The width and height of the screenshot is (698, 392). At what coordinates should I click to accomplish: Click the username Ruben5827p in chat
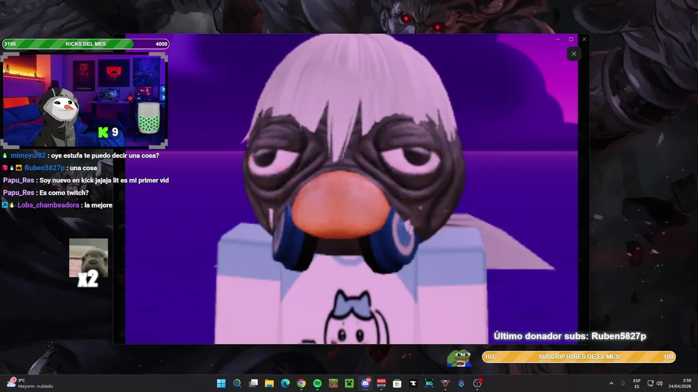pos(45,168)
